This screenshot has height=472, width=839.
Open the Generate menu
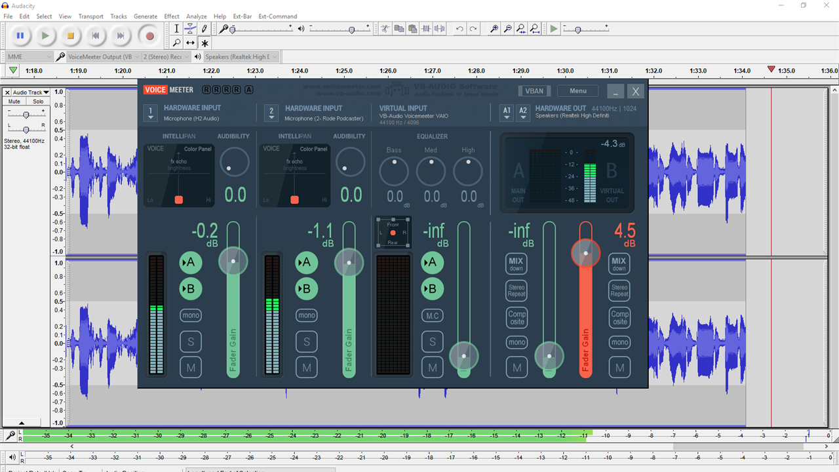point(146,16)
